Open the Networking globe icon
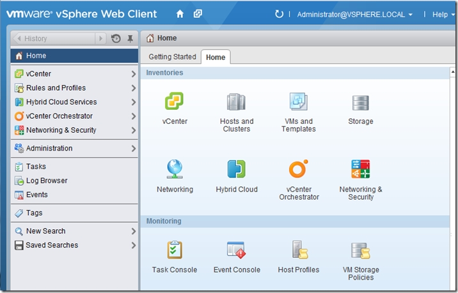The width and height of the screenshot is (458, 293). coord(175,169)
